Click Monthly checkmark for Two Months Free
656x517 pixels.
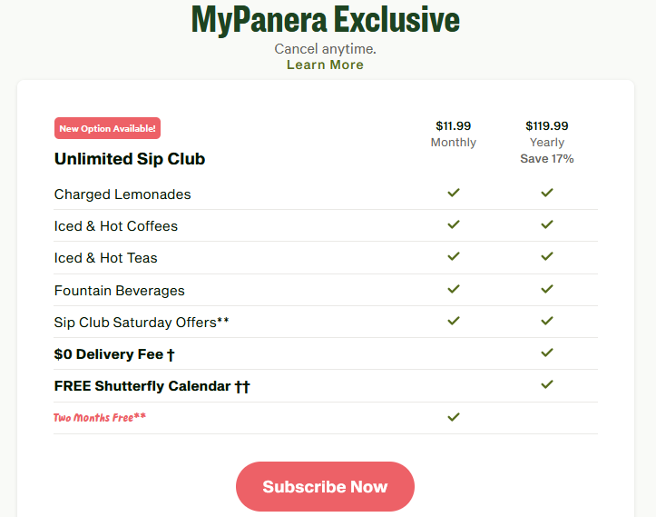pyautogui.click(x=454, y=416)
